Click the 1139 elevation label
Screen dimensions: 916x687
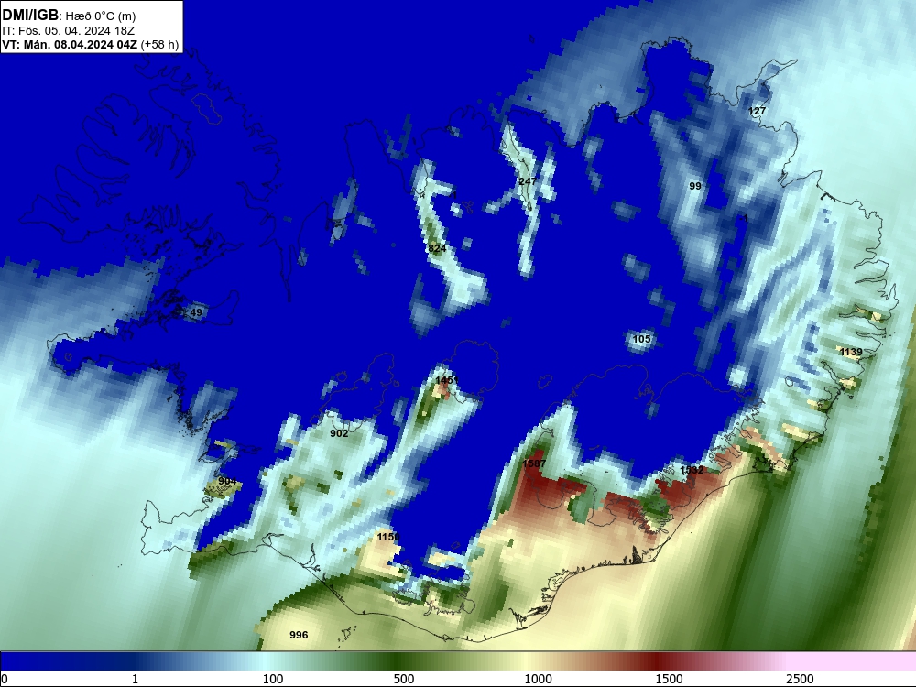coord(851,353)
